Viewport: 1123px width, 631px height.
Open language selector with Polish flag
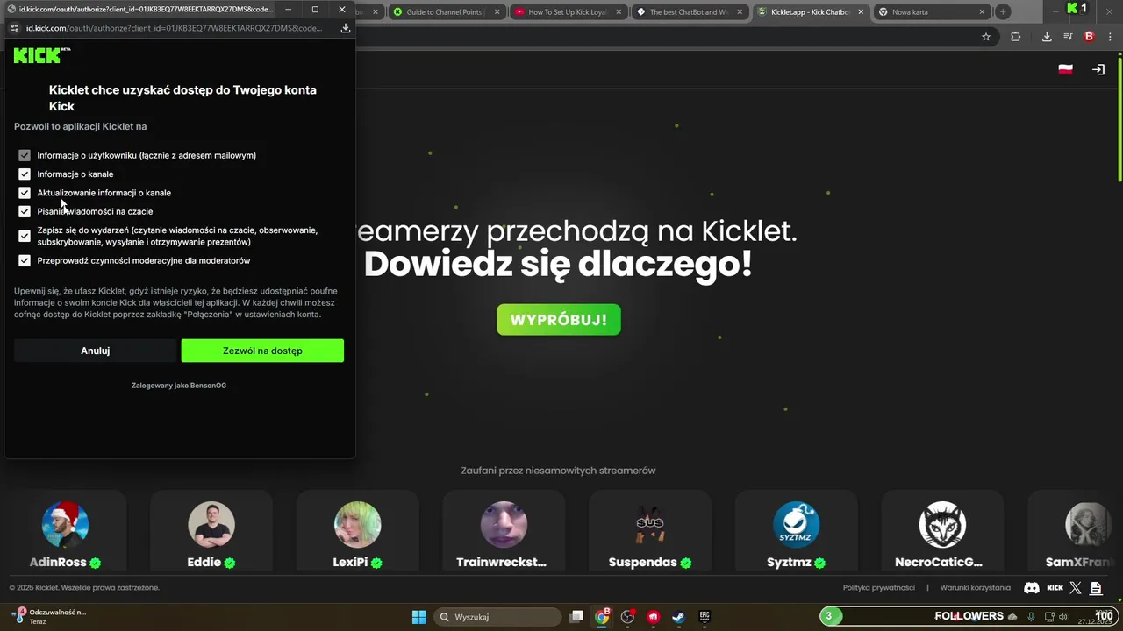pos(1065,69)
